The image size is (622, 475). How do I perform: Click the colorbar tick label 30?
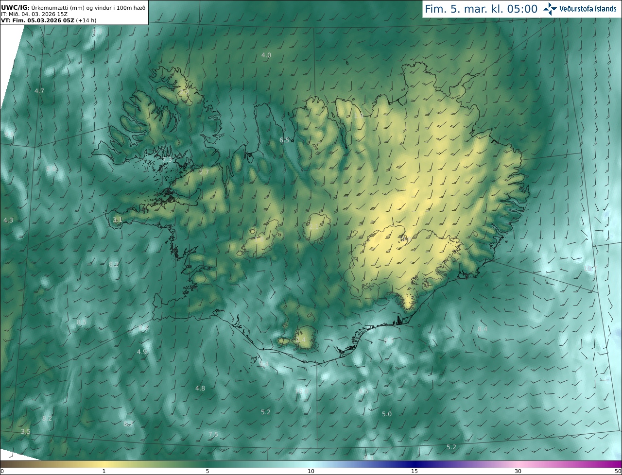coord(518,471)
